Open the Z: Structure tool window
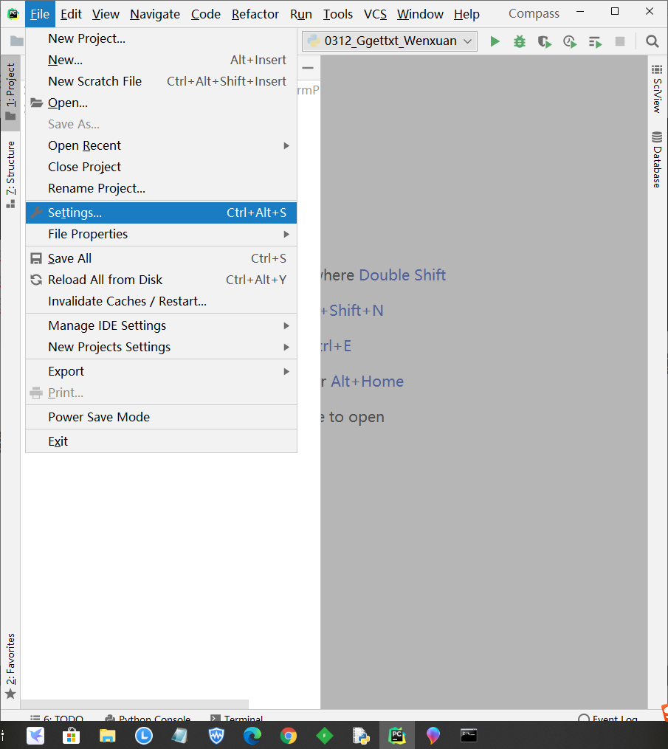The image size is (668, 749). (x=10, y=174)
